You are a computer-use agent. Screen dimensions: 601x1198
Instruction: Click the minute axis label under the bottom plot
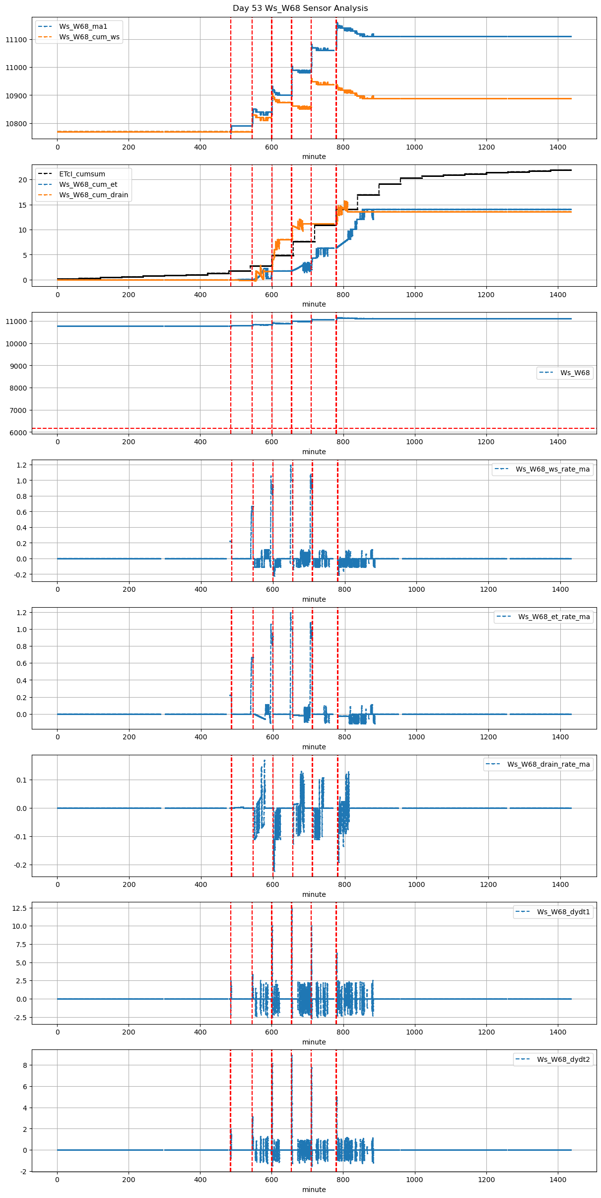pos(314,1190)
